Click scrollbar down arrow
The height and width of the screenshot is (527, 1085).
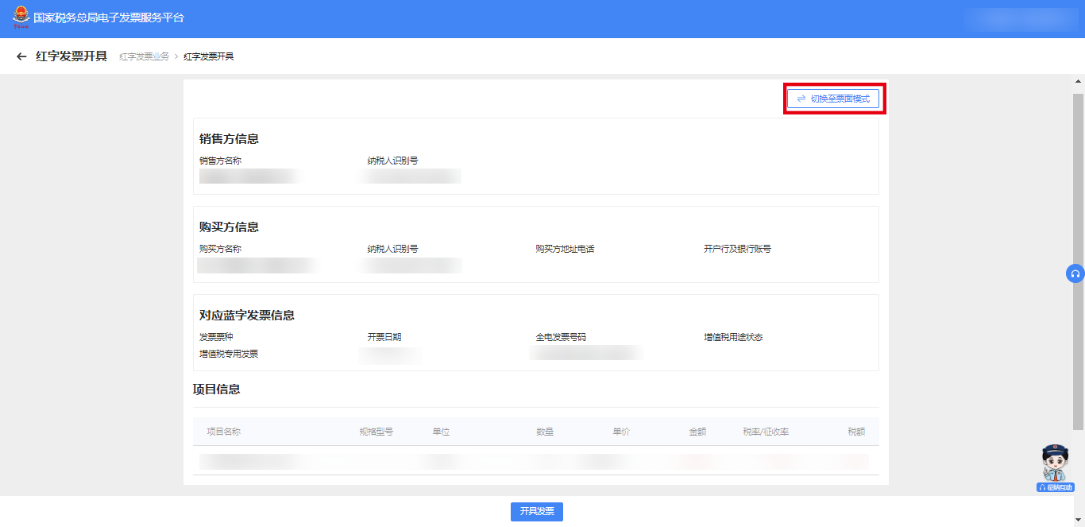point(1079,520)
